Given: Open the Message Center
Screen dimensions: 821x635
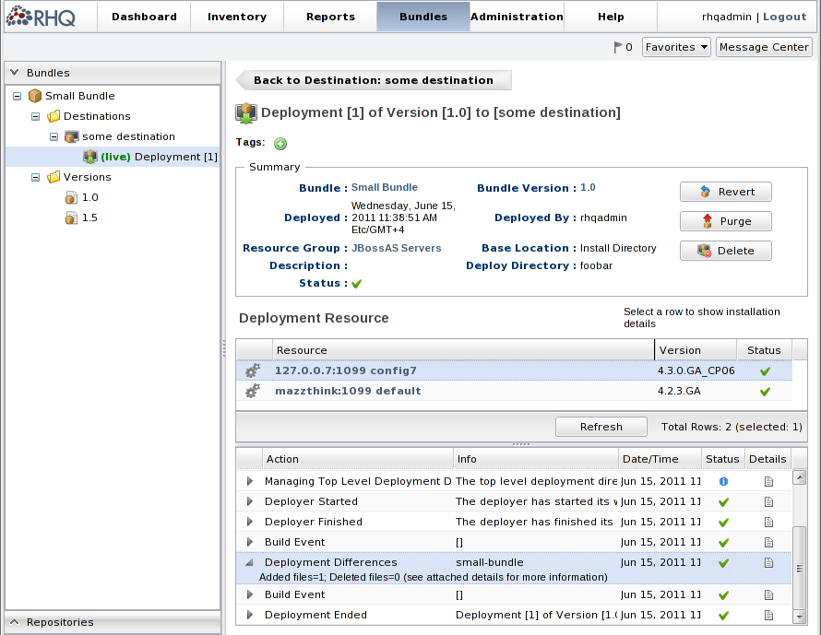Looking at the screenshot, I should point(764,47).
